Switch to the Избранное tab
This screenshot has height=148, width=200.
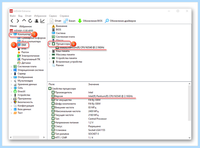26,26
